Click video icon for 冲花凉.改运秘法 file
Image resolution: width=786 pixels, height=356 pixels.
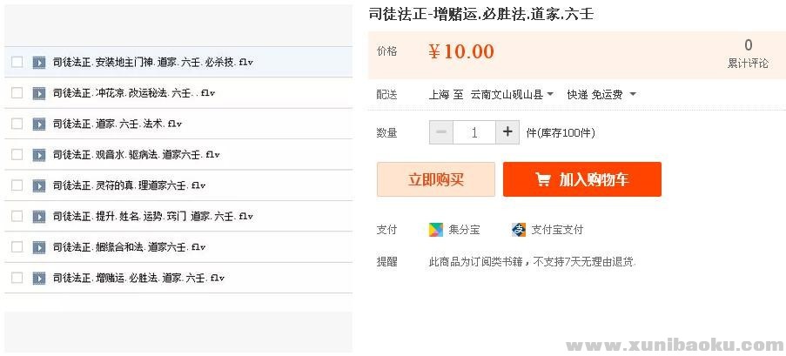pyautogui.click(x=39, y=93)
